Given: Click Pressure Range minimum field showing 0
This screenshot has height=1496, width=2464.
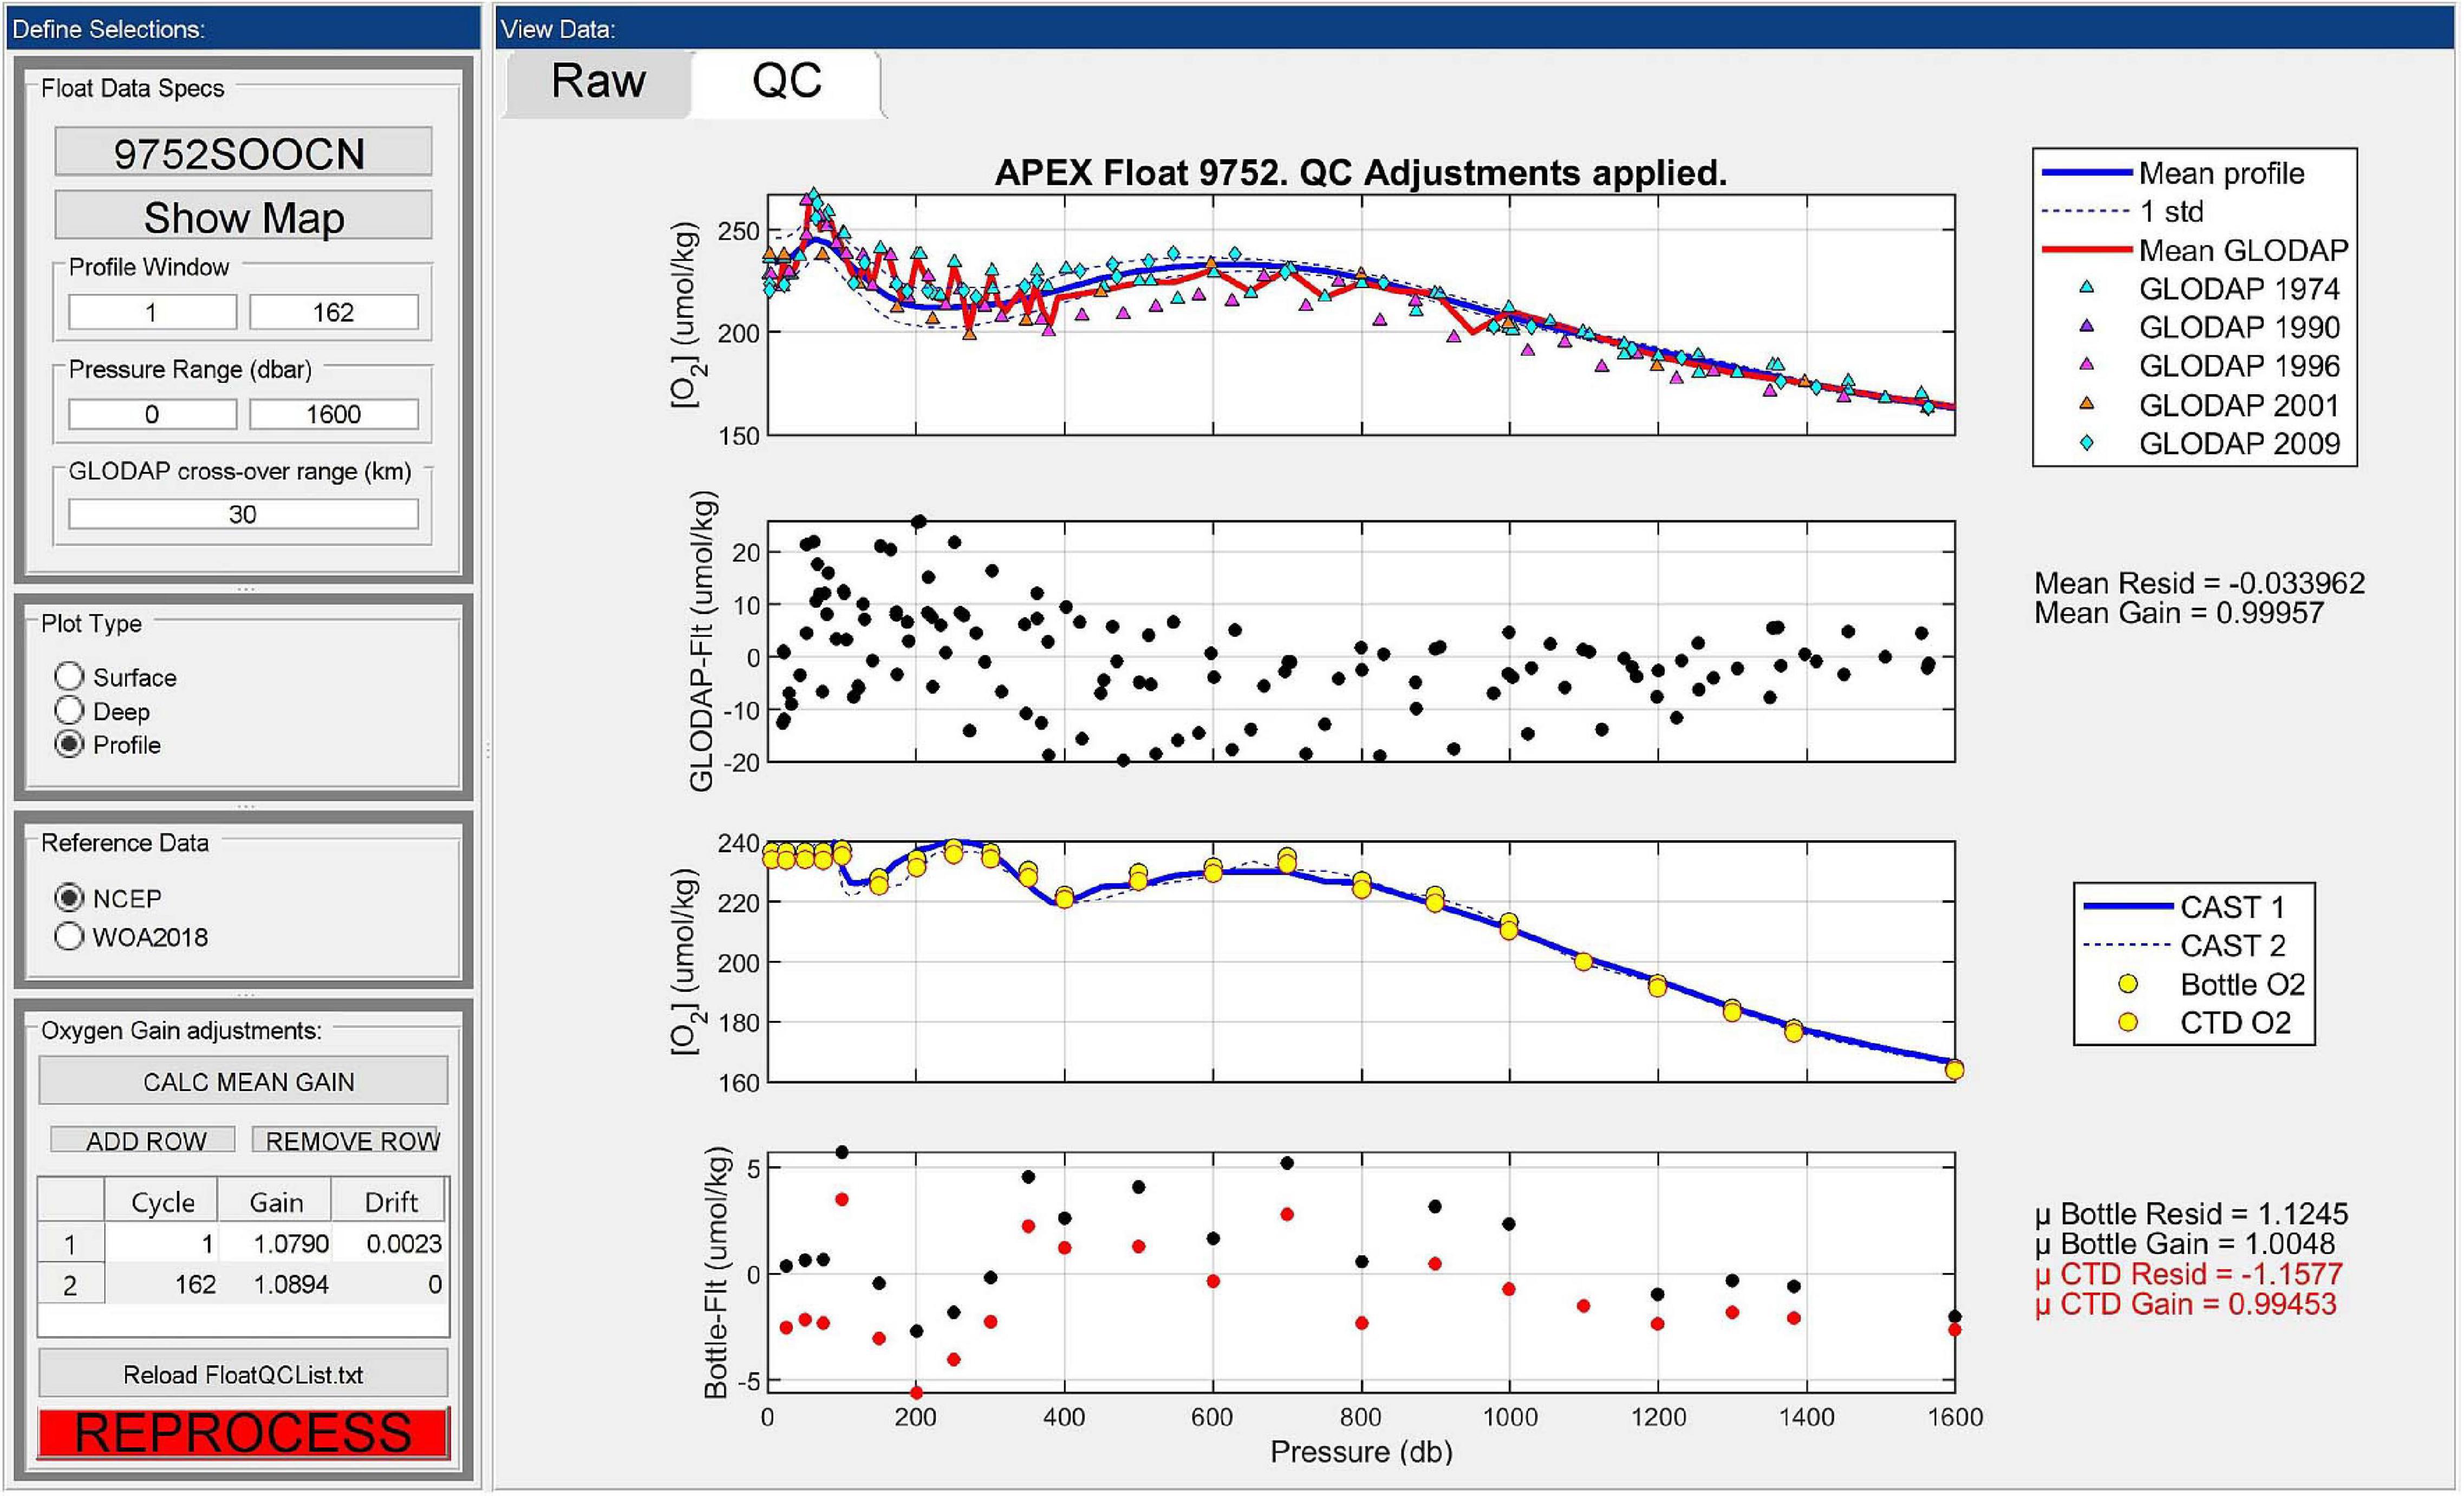Looking at the screenshot, I should pyautogui.click(x=152, y=413).
